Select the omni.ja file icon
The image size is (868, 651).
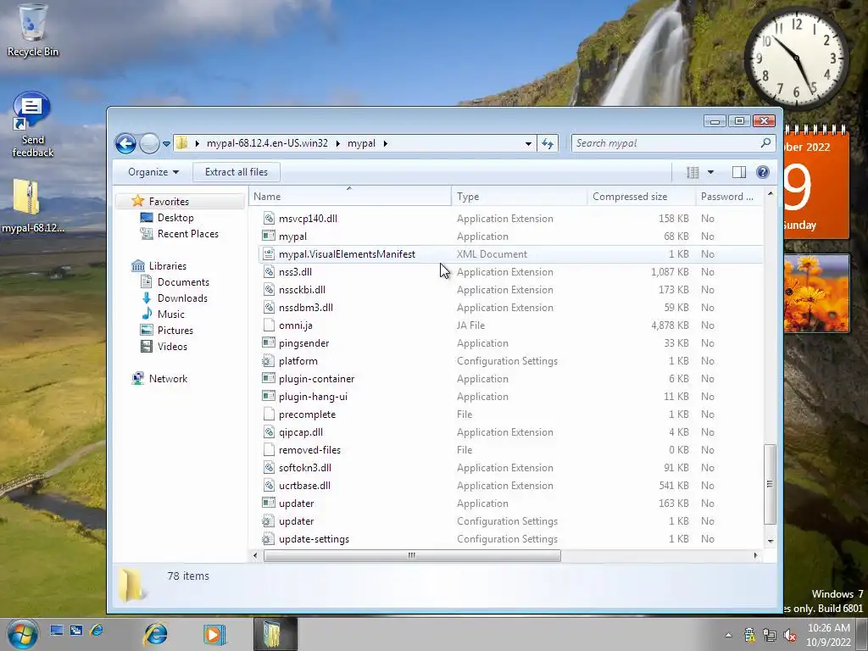coord(269,325)
